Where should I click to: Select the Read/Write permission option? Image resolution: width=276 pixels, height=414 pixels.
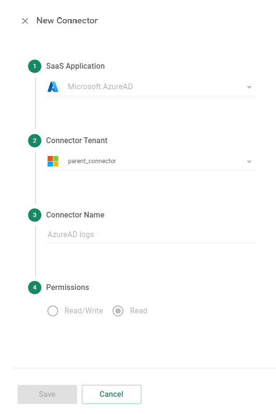pyautogui.click(x=53, y=310)
